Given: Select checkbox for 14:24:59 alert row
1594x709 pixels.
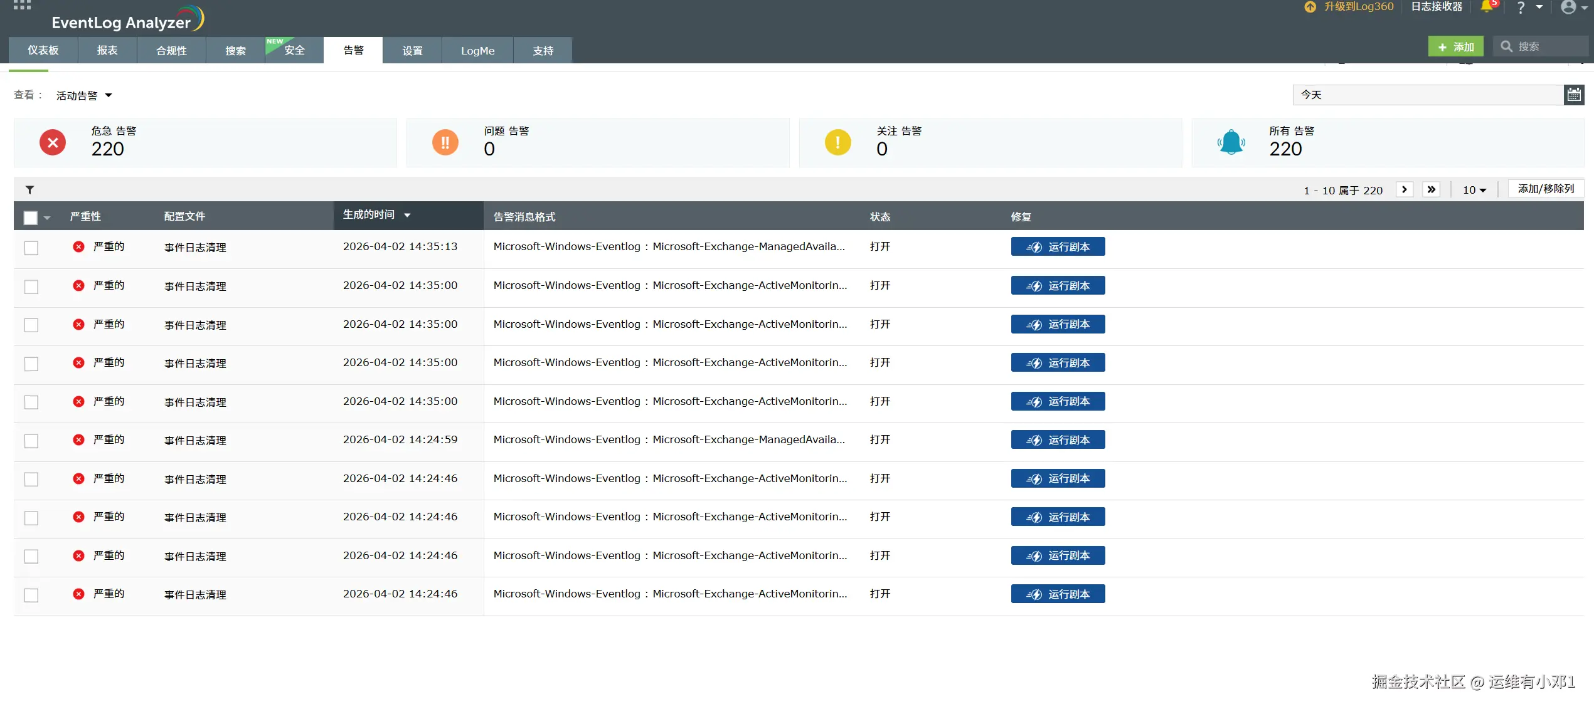Looking at the screenshot, I should coord(31,441).
